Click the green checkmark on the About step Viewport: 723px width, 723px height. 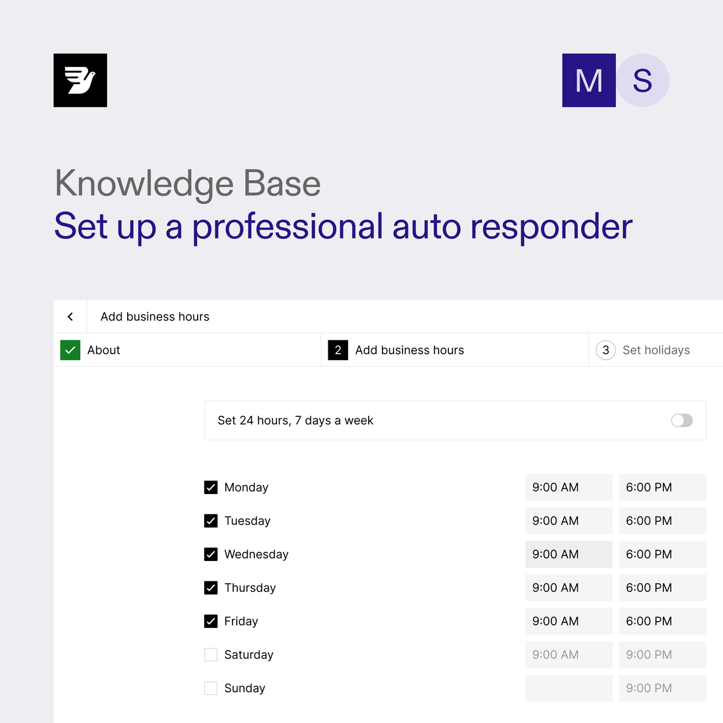point(70,350)
